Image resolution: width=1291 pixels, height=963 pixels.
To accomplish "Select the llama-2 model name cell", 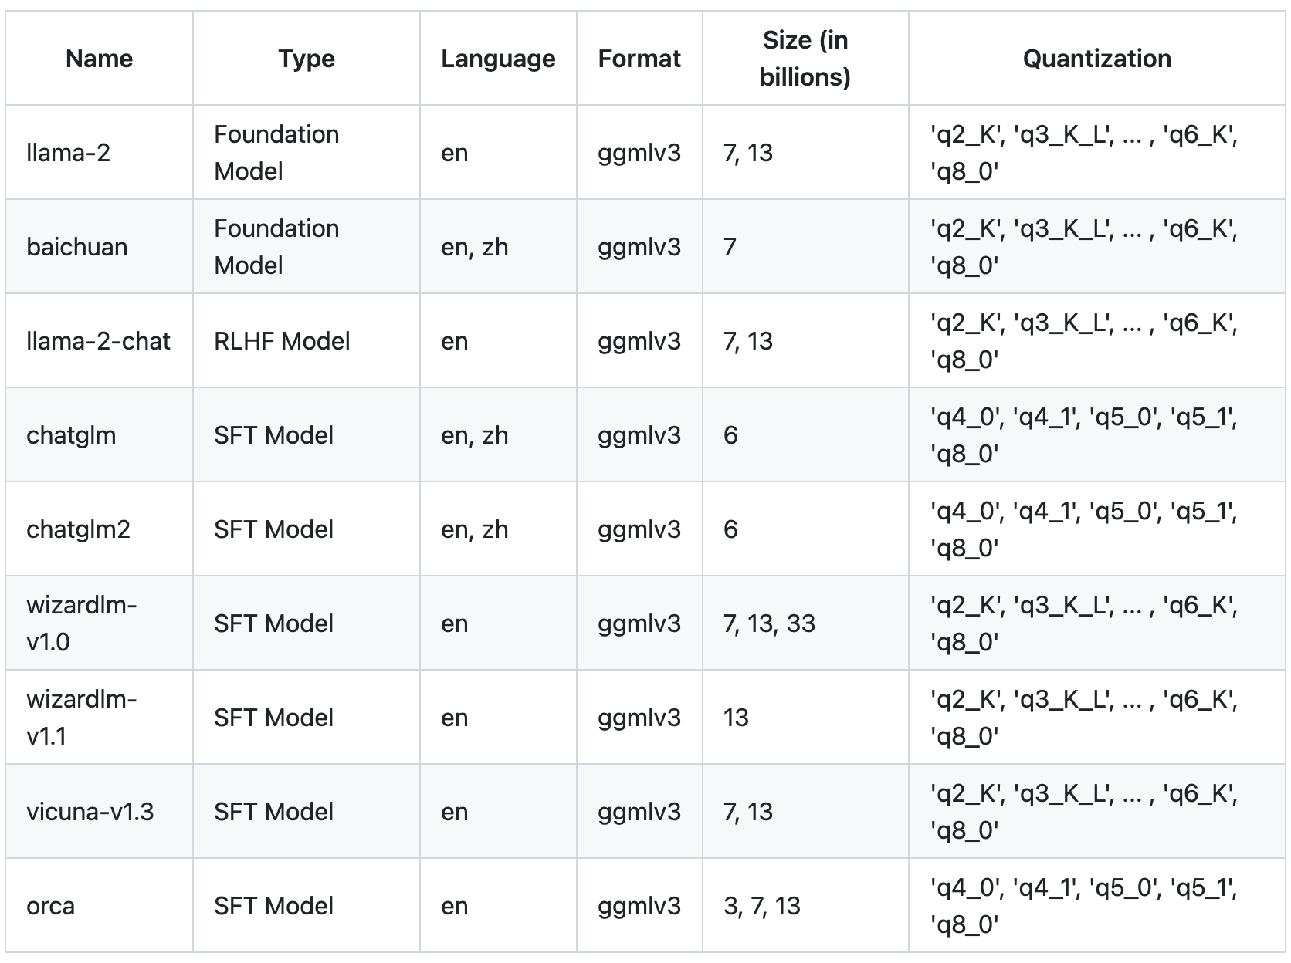I will (x=69, y=153).
